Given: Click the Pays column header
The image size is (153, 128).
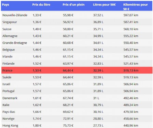Looking at the screenshot, I should pos(5,5).
